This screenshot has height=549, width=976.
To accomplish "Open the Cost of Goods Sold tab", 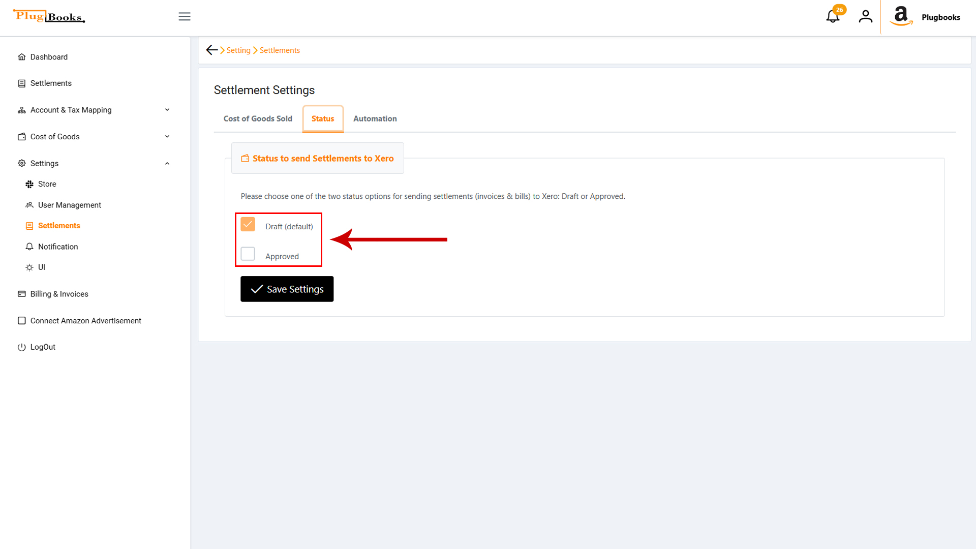I will 258,118.
